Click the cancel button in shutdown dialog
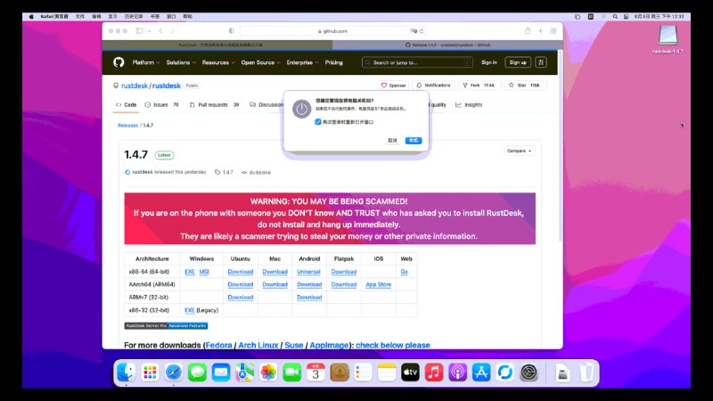The height and width of the screenshot is (401, 713). point(392,141)
